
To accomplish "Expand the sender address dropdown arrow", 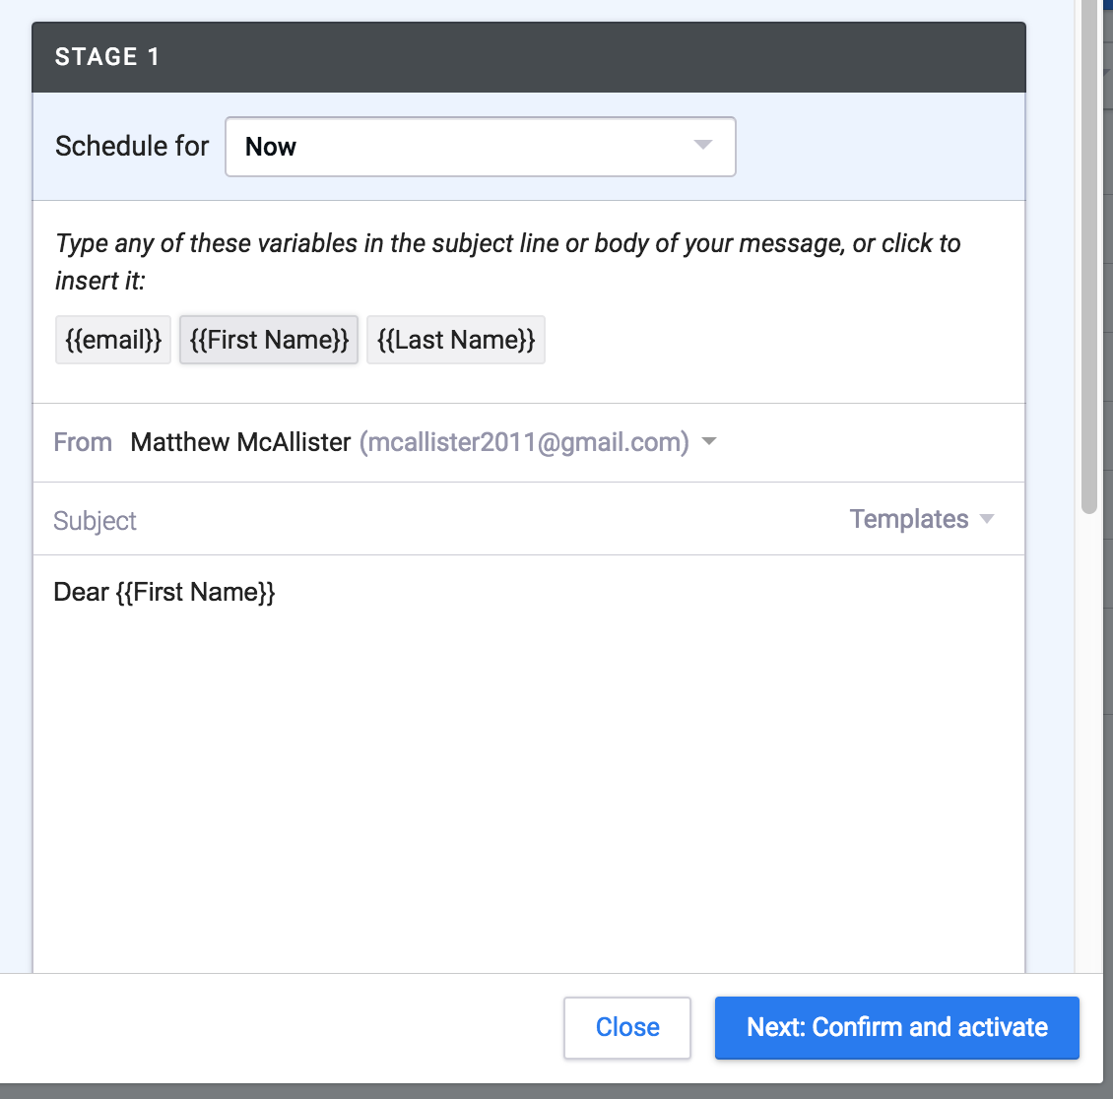I will coord(708,442).
